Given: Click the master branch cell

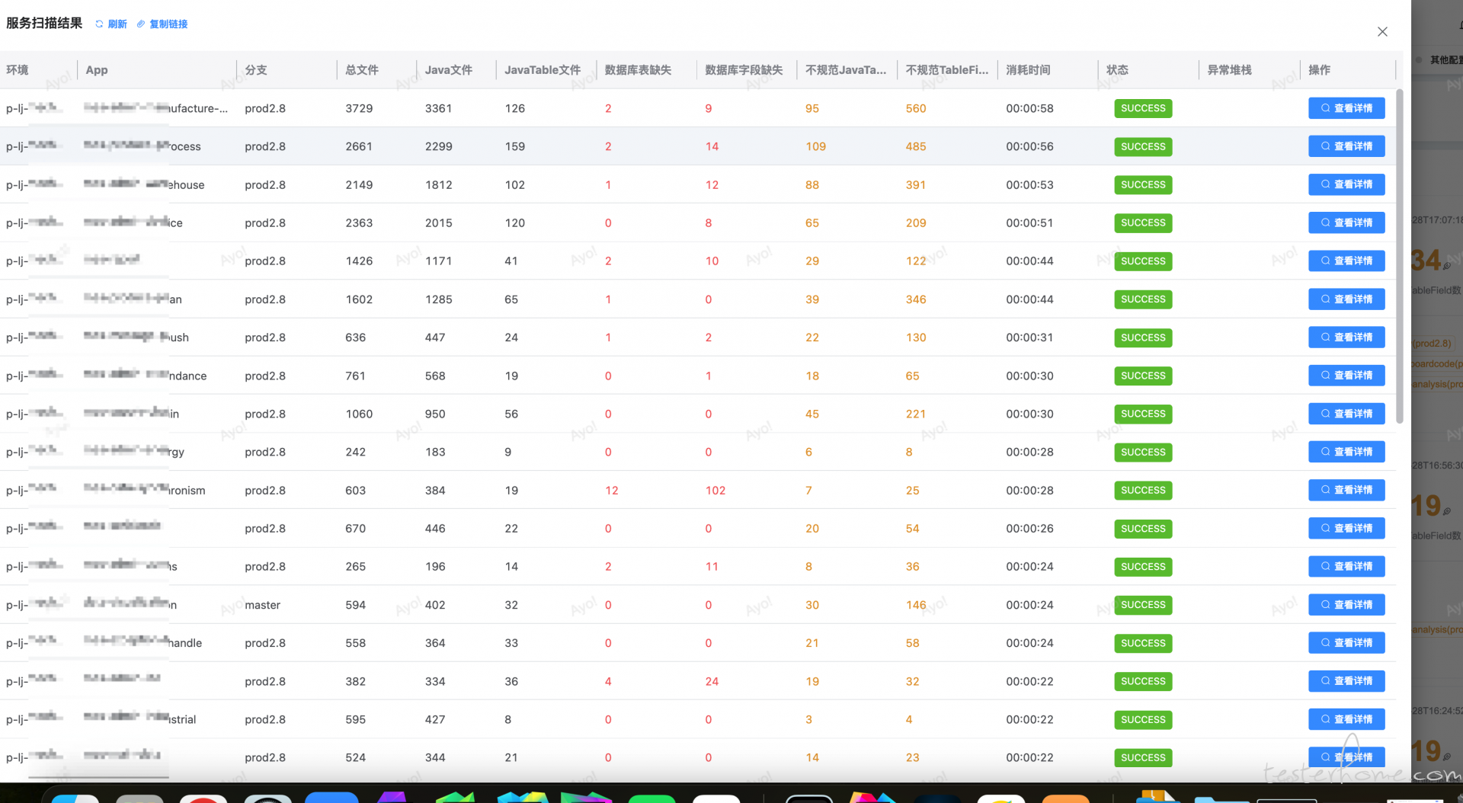Looking at the screenshot, I should click(263, 605).
